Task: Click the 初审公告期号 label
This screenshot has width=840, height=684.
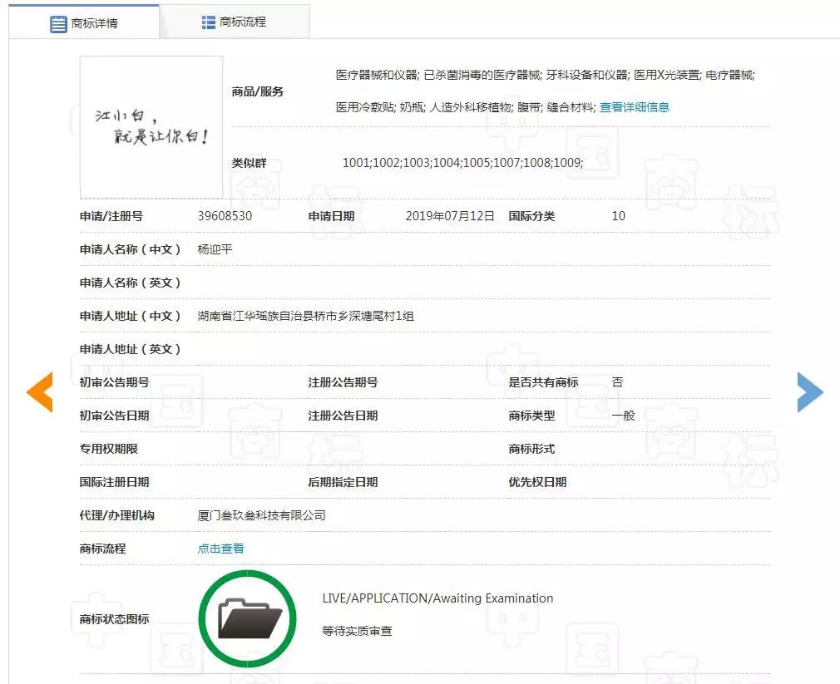Action: pos(114,382)
